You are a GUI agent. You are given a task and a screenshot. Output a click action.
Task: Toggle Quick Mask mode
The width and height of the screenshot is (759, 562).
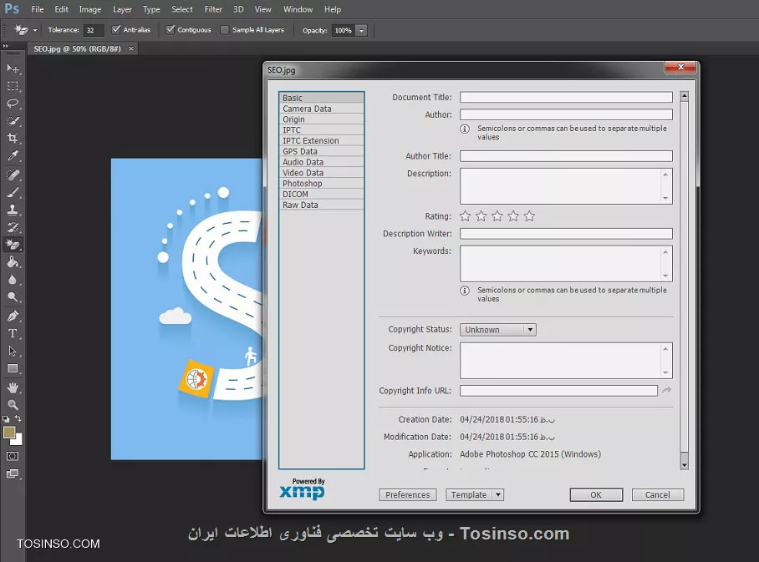tap(13, 456)
